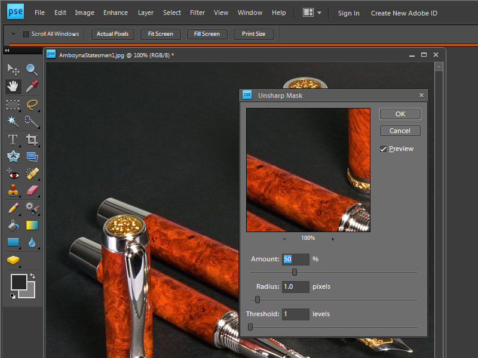Image resolution: width=478 pixels, height=358 pixels.
Task: Click OK in Unsharp Mask dialog
Action: [400, 114]
